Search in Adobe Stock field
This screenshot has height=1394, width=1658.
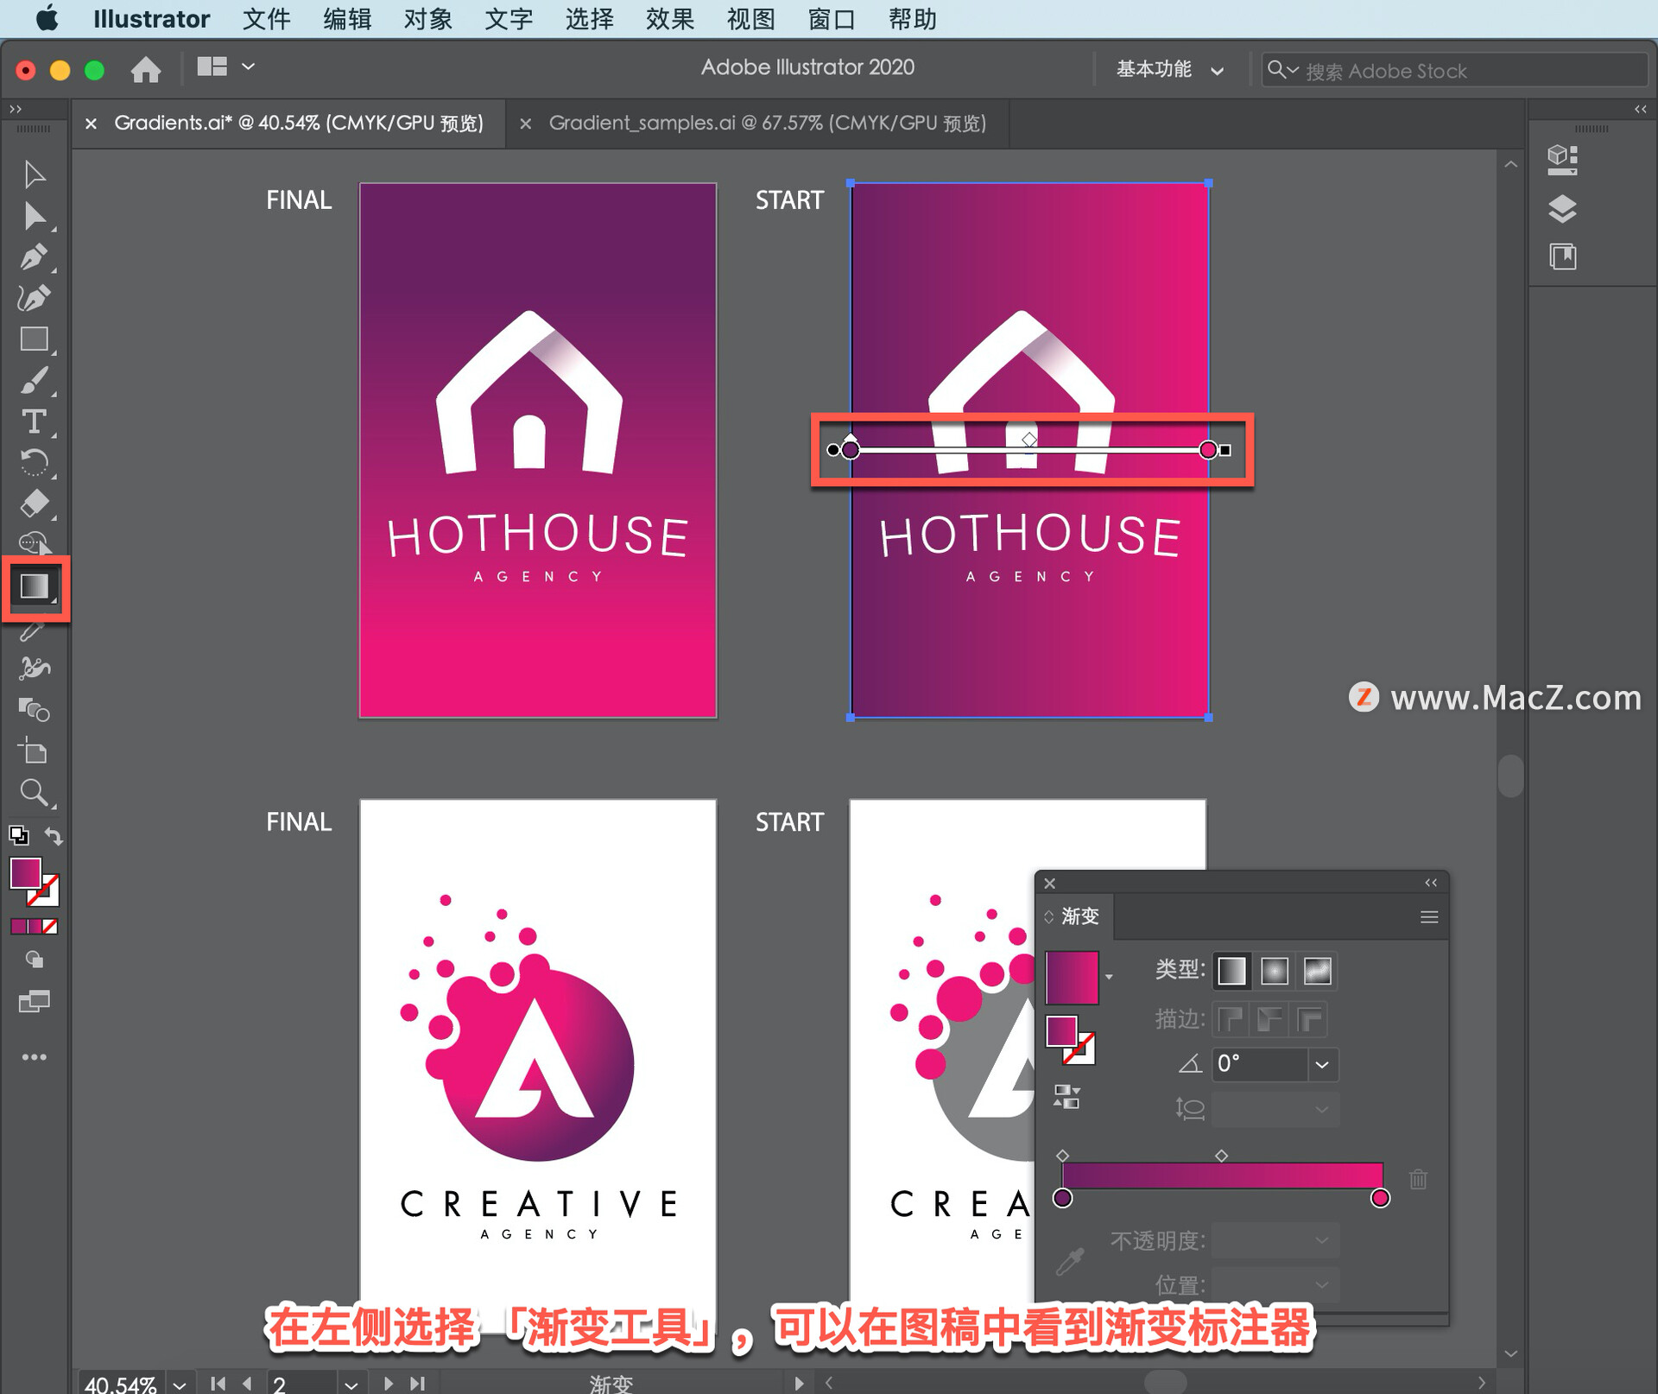pos(1456,70)
